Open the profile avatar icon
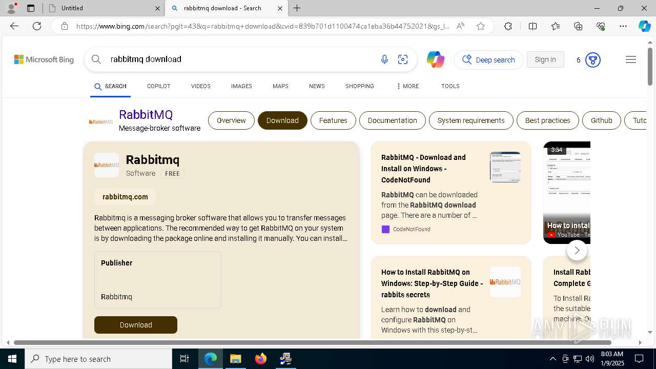This screenshot has height=369, width=656. coord(11,8)
